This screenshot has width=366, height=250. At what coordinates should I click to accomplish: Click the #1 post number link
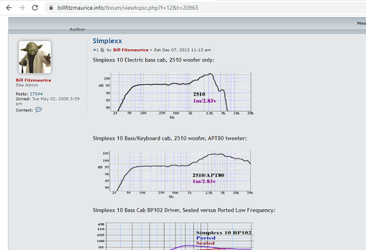coord(96,49)
